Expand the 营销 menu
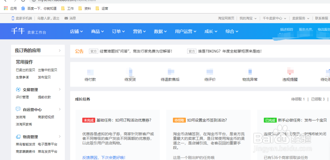This screenshot has width=330, height=160. click(139, 31)
